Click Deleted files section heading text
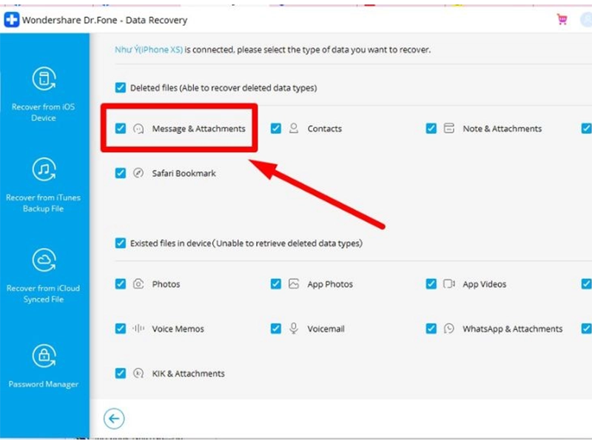Screen dimensions: 592x444 223,88
